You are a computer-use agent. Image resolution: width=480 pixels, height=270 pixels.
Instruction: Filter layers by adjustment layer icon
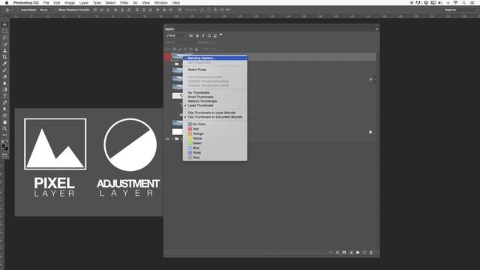(x=197, y=35)
